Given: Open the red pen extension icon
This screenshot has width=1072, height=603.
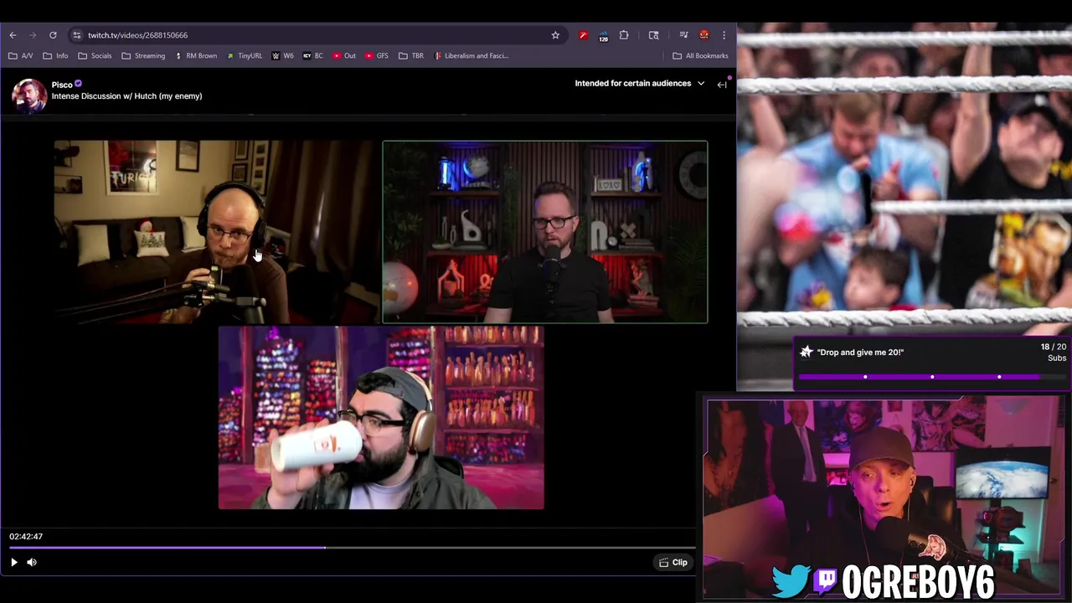Looking at the screenshot, I should pyautogui.click(x=583, y=35).
